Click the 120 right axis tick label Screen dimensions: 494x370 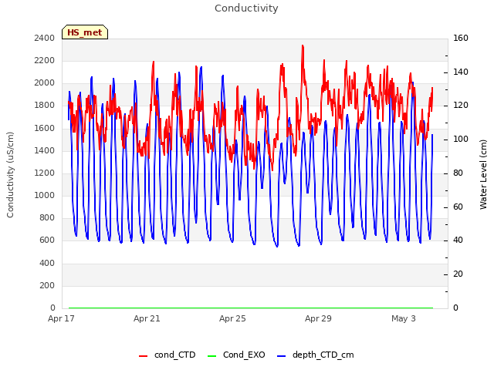[x=461, y=106]
